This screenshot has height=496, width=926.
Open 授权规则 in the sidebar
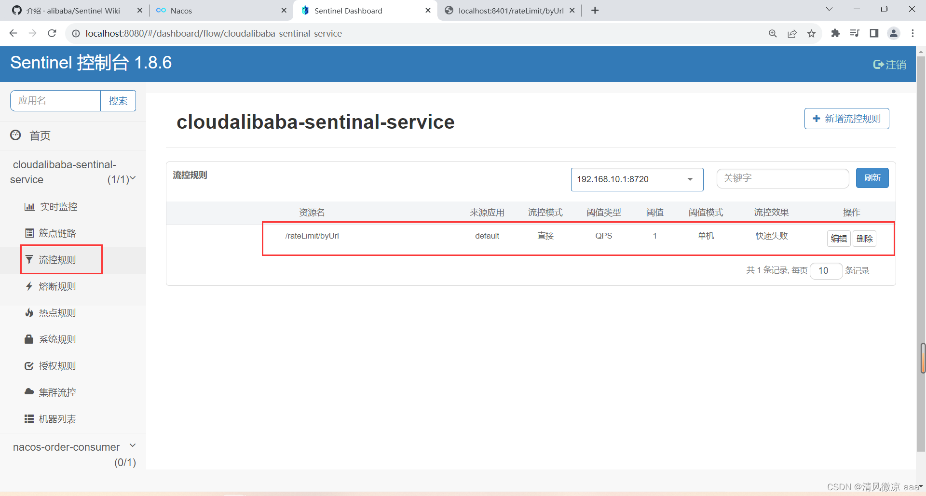point(57,366)
